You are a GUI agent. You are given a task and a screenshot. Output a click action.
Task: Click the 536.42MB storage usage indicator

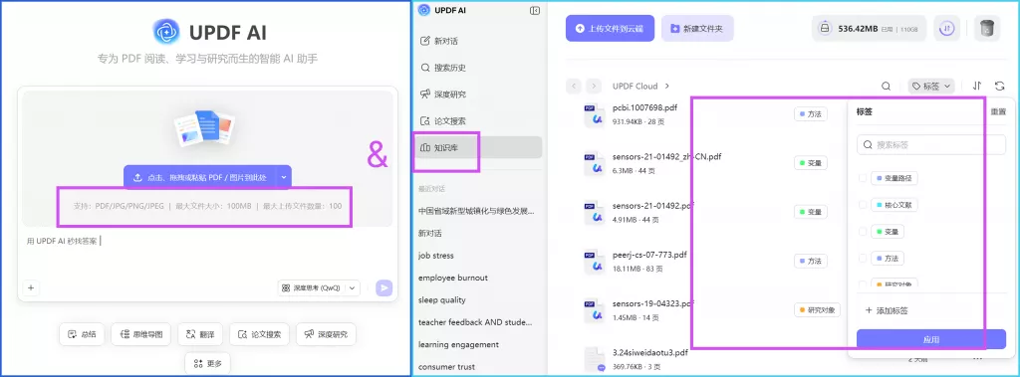click(x=869, y=29)
